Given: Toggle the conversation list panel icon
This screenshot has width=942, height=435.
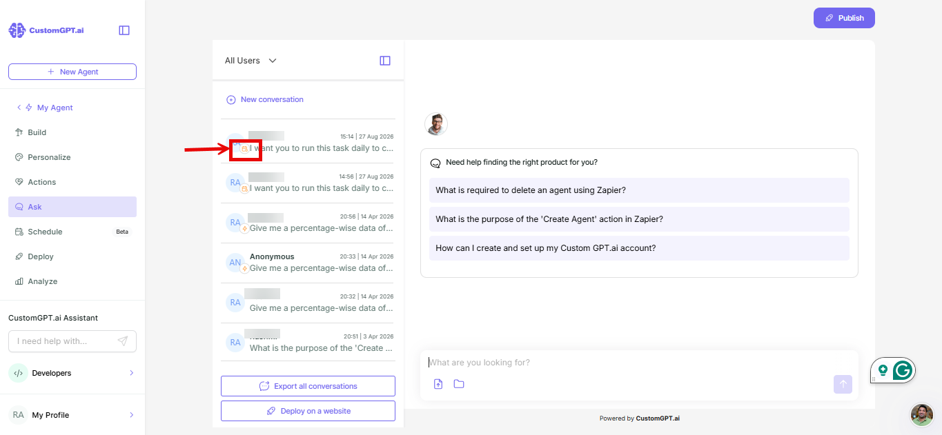Looking at the screenshot, I should 385,61.
